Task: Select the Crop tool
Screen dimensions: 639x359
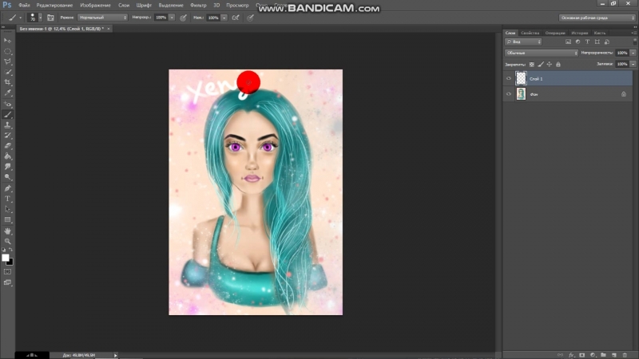Action: coord(7,83)
